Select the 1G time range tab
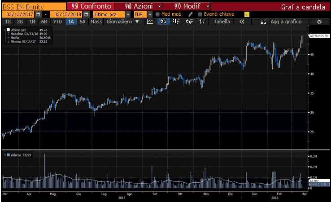The height and width of the screenshot is (202, 331). coord(8,22)
